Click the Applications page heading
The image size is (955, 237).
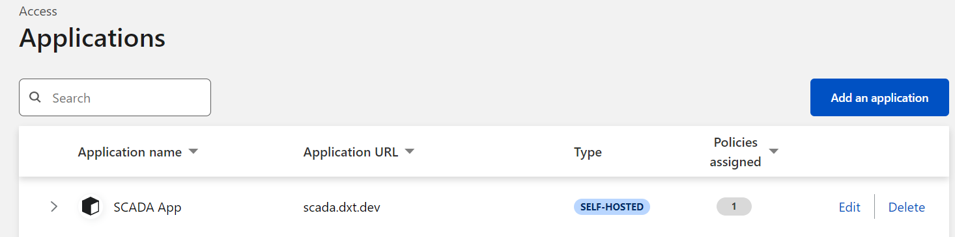pyautogui.click(x=92, y=38)
